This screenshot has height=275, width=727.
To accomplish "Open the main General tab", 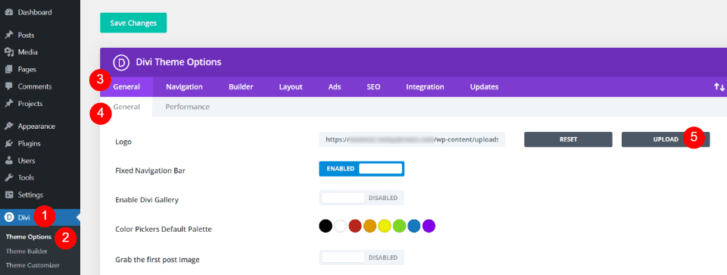I will pyautogui.click(x=126, y=86).
